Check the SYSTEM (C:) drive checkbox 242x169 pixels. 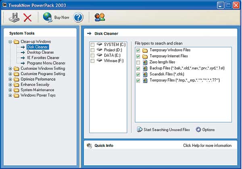(x=92, y=45)
